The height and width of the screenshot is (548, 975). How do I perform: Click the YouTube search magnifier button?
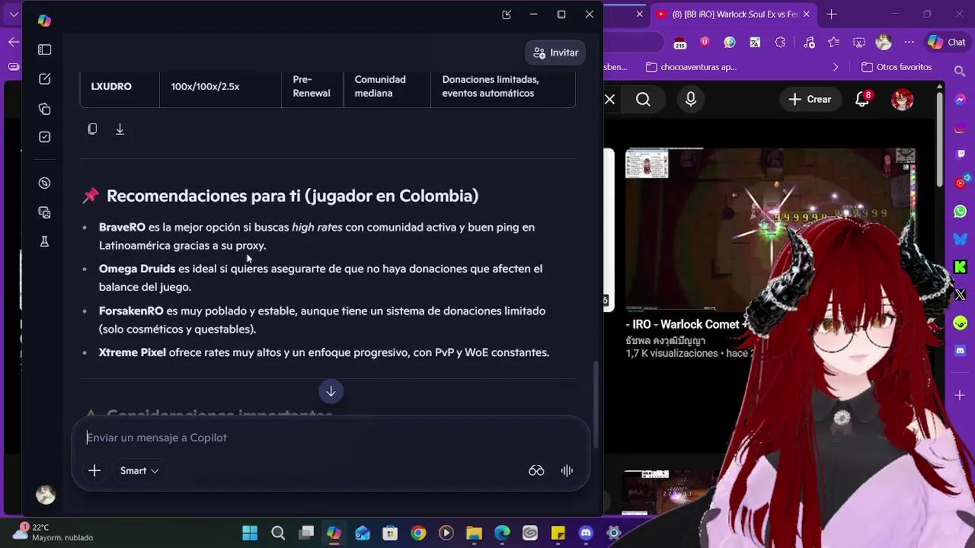pos(643,100)
